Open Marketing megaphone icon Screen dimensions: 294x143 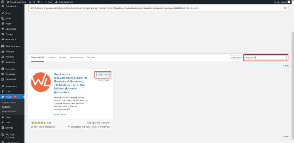(3, 62)
